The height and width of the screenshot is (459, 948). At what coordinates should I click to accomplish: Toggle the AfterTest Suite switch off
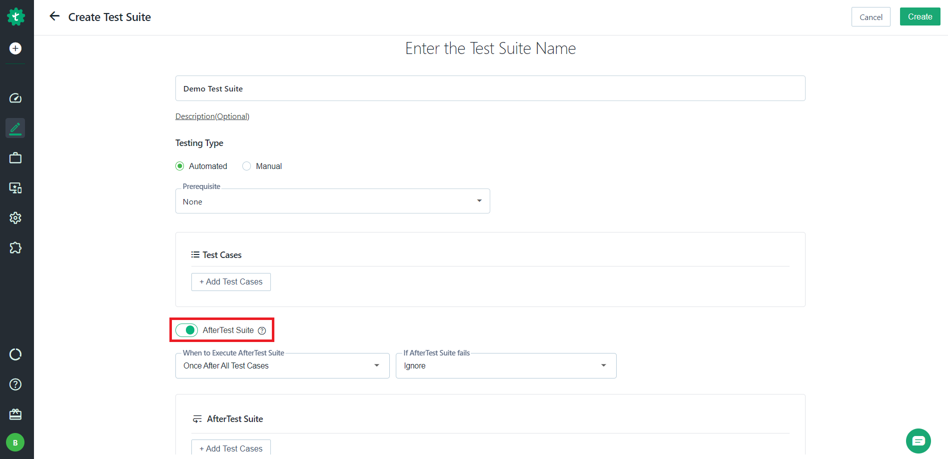[x=187, y=330]
